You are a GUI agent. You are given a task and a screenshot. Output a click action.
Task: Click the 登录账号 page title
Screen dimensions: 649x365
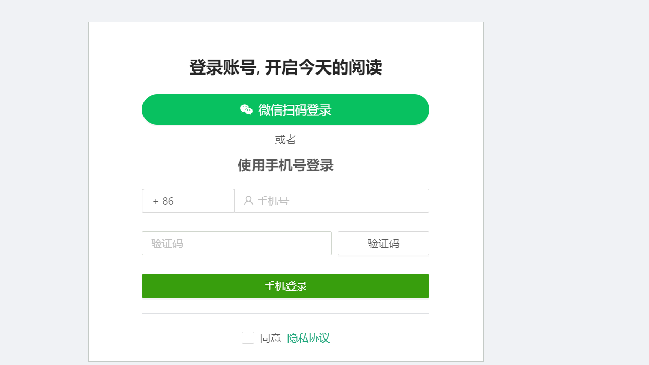285,67
